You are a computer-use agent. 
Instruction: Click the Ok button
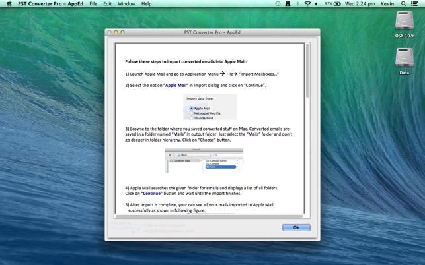point(296,227)
